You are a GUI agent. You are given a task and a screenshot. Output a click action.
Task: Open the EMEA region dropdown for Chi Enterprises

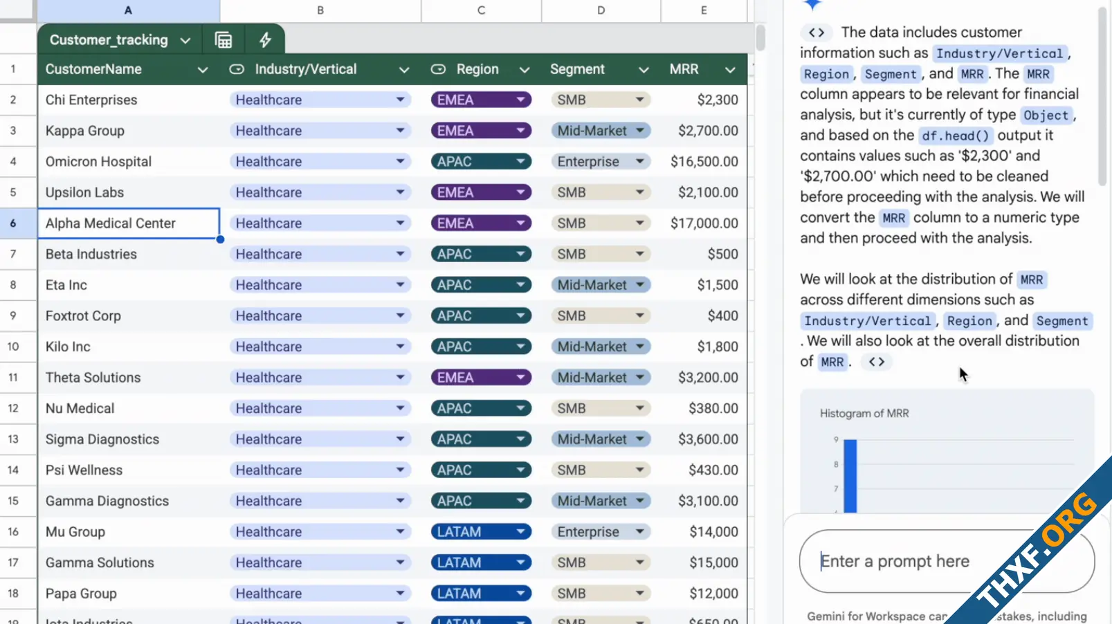[519, 99]
